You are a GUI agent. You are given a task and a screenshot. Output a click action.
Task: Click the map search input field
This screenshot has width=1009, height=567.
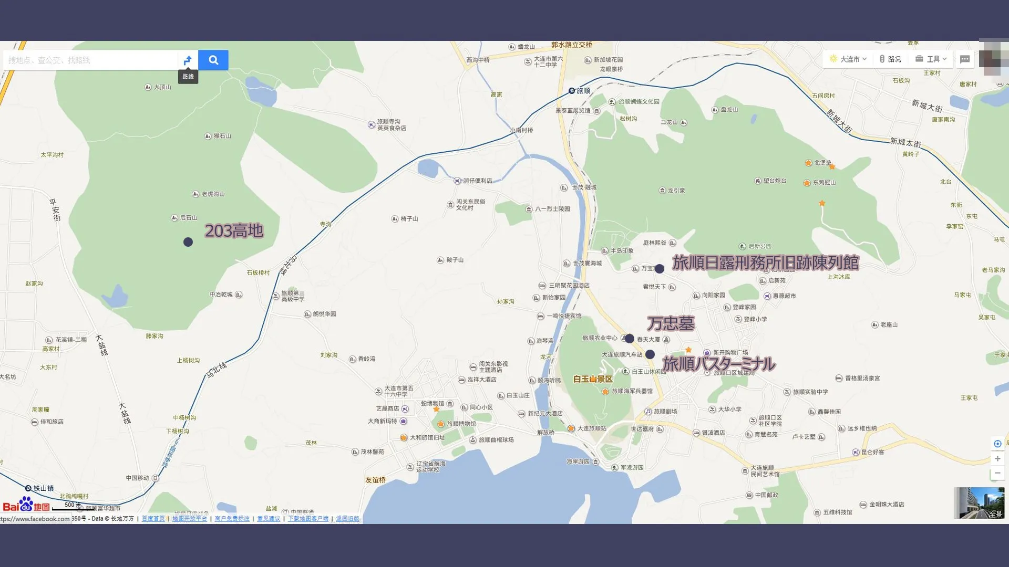tap(90, 60)
